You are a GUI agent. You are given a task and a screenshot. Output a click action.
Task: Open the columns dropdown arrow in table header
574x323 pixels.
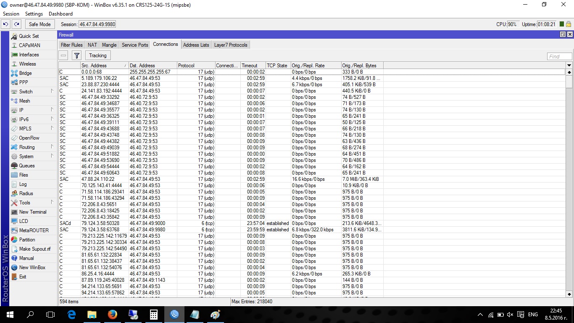(569, 65)
